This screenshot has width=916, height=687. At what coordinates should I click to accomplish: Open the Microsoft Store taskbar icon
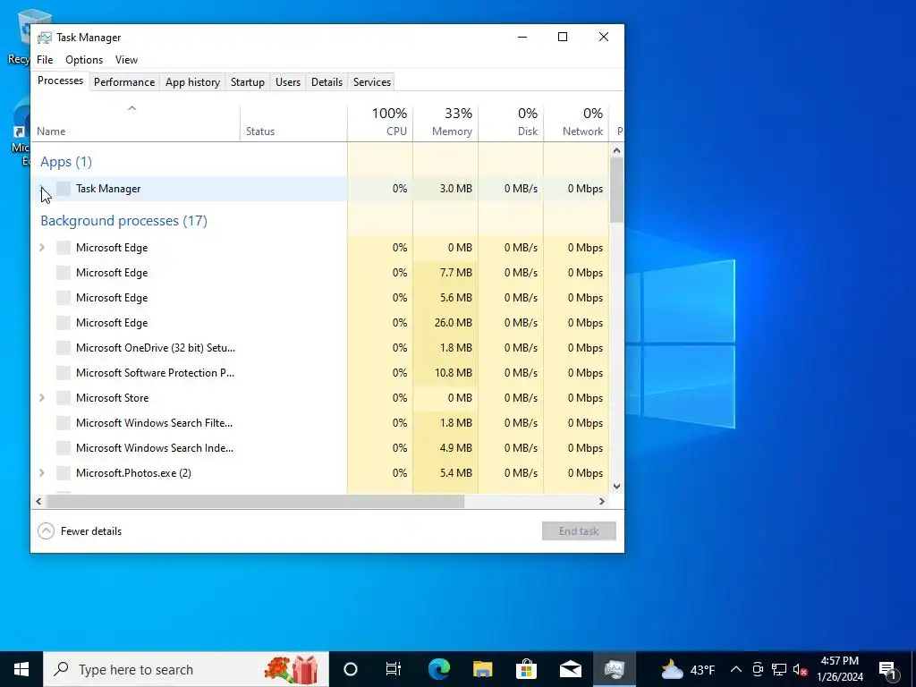526,669
